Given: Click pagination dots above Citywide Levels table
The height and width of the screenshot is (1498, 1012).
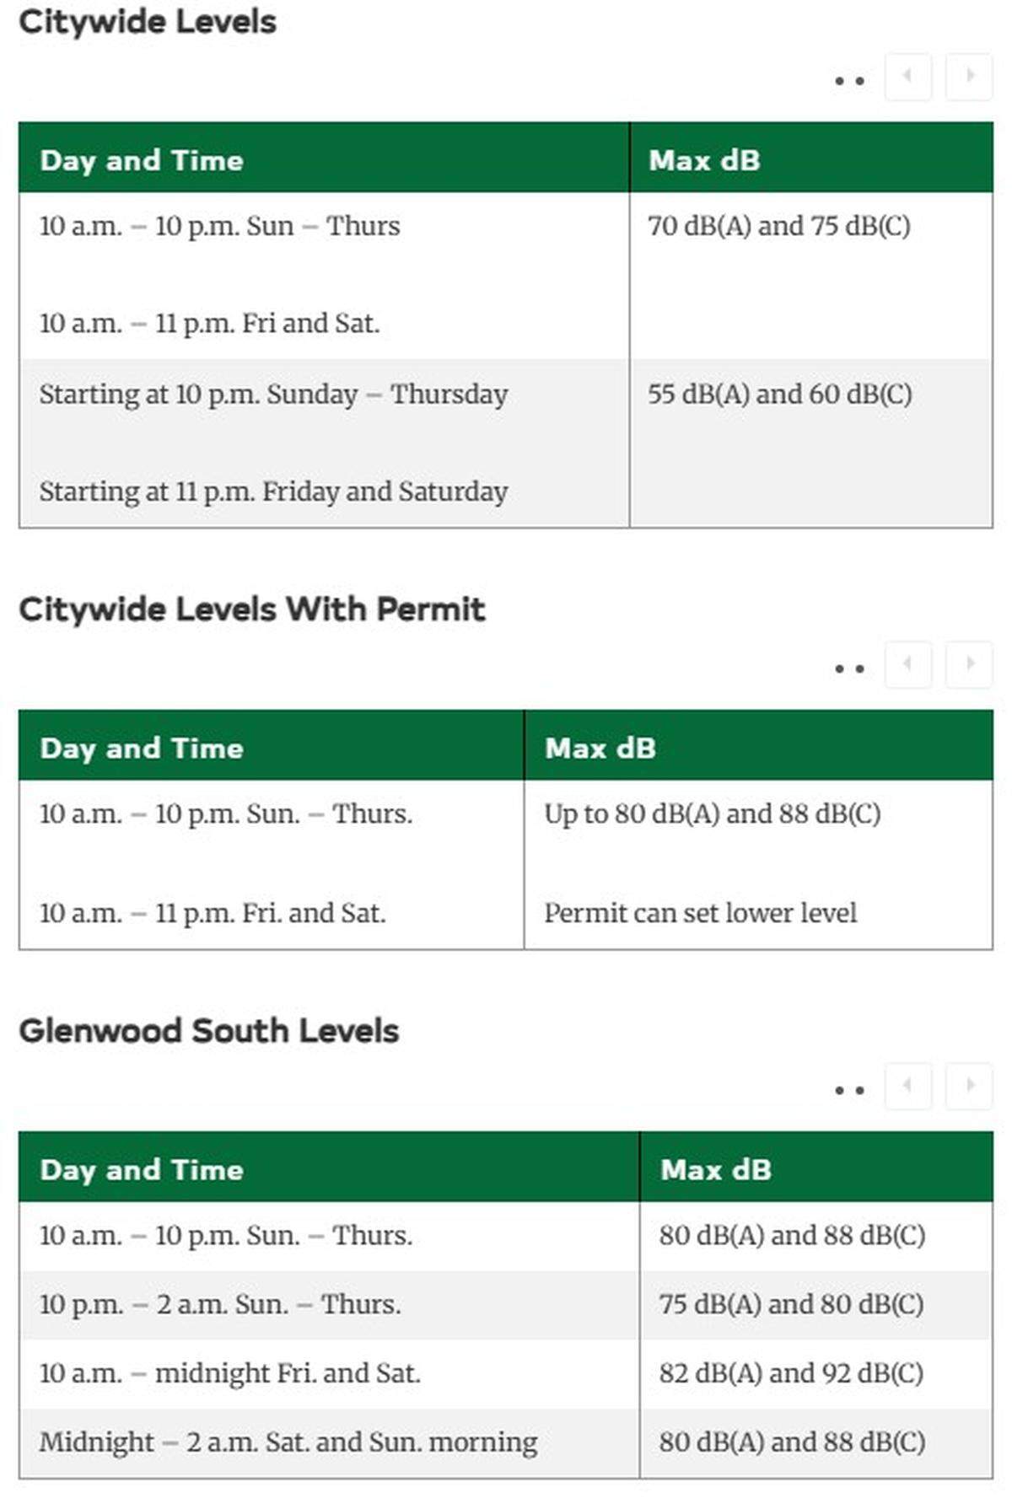Looking at the screenshot, I should 849,81.
